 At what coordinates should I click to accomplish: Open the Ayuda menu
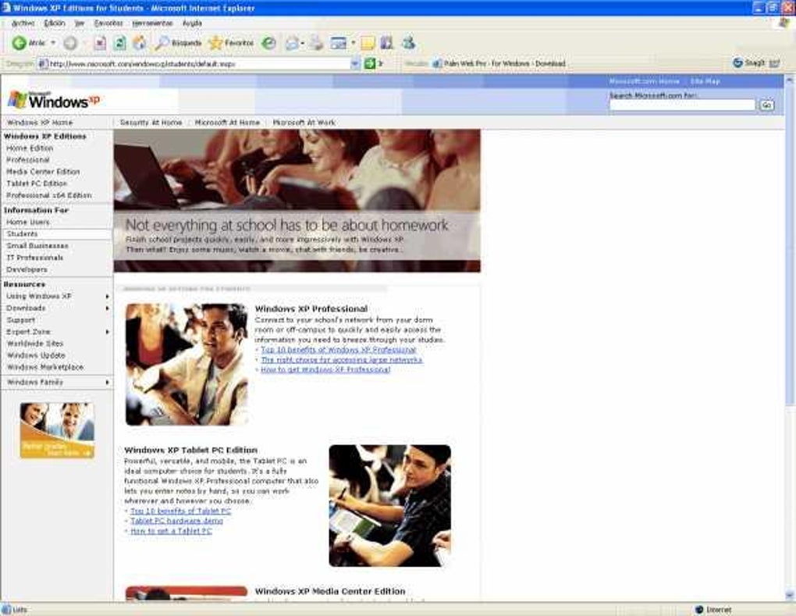[x=192, y=23]
